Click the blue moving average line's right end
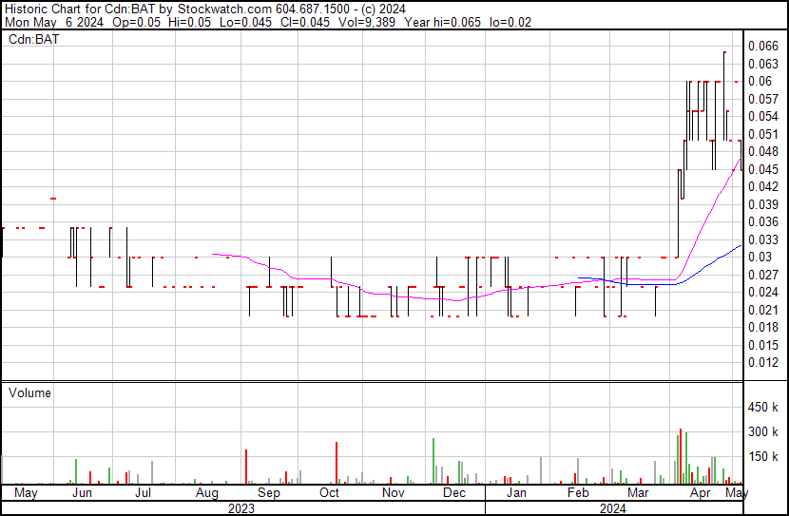This screenshot has width=789, height=516. pyautogui.click(x=741, y=245)
